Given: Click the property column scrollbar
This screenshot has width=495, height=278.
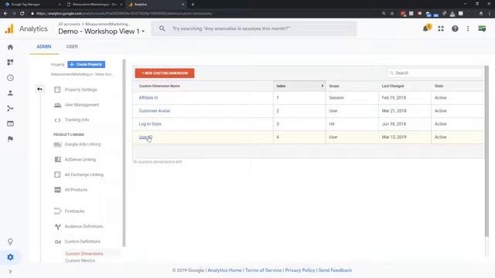Looking at the screenshot, I should [x=124, y=153].
